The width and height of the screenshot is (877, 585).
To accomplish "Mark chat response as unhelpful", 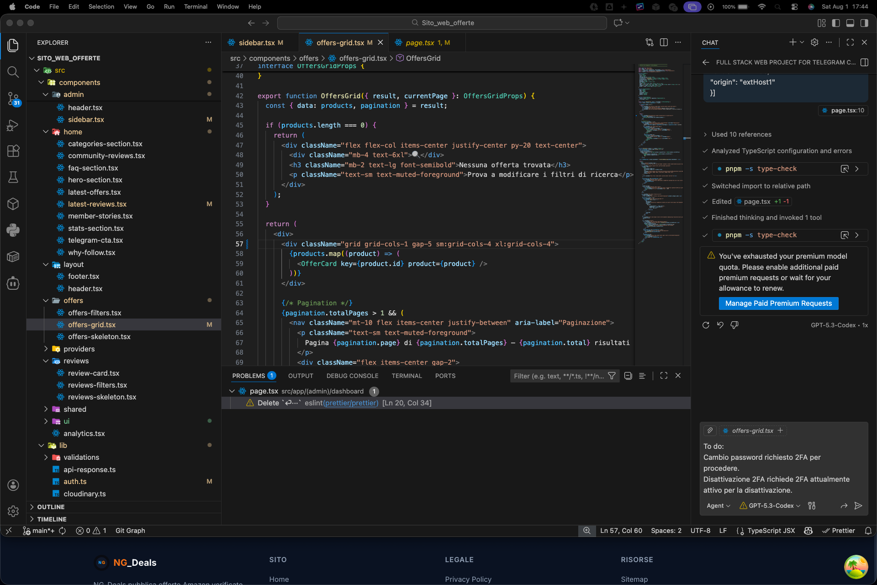I will click(x=734, y=325).
